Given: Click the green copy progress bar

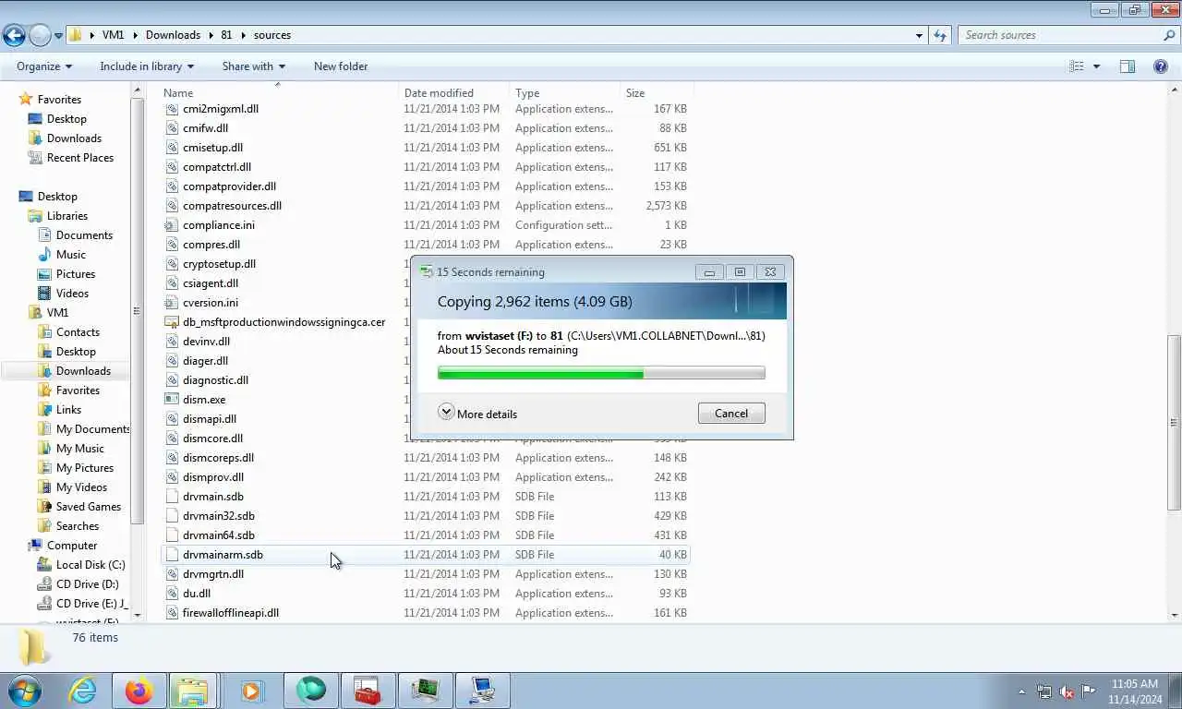Looking at the screenshot, I should (x=601, y=373).
